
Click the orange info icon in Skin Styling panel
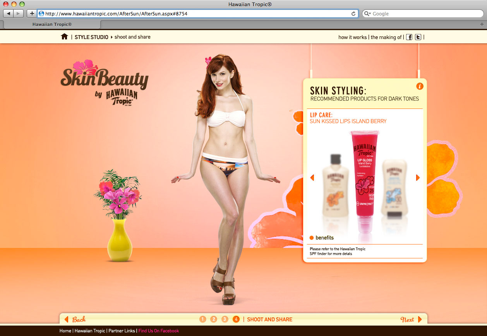coord(420,86)
